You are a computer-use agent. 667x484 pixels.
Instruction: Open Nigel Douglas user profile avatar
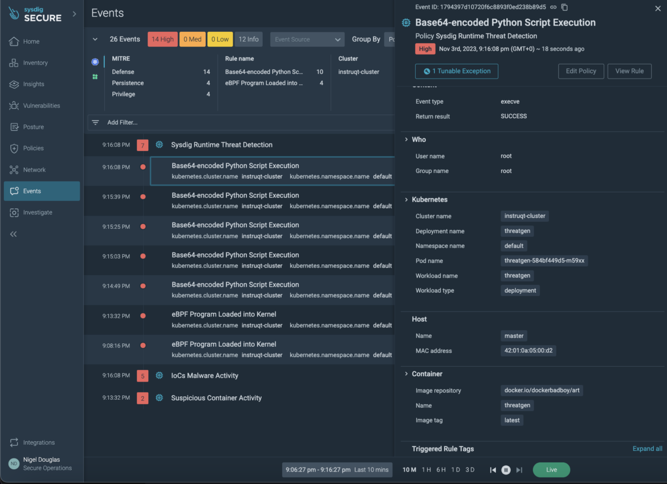point(14,464)
